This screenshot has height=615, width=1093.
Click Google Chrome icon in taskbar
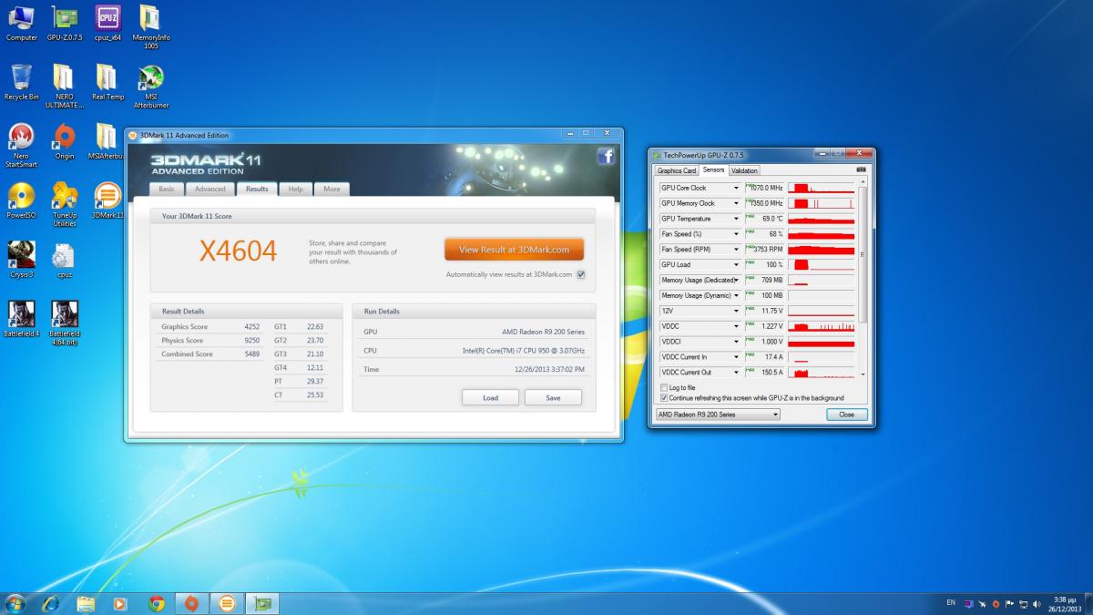click(x=157, y=603)
